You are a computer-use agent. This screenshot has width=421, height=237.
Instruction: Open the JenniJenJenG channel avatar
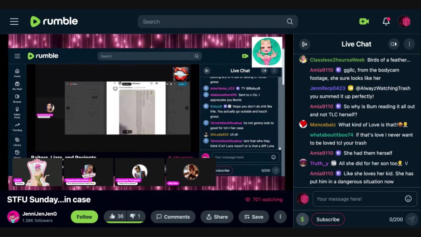coord(13,217)
